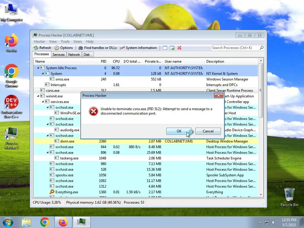Select the dwm.exe process row
This screenshot has height=228, width=304.
click(x=146, y=141)
